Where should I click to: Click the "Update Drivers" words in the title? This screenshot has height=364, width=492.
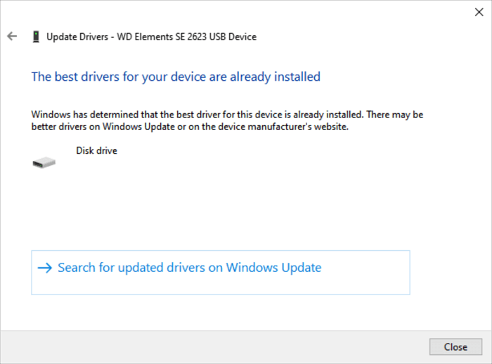point(77,37)
